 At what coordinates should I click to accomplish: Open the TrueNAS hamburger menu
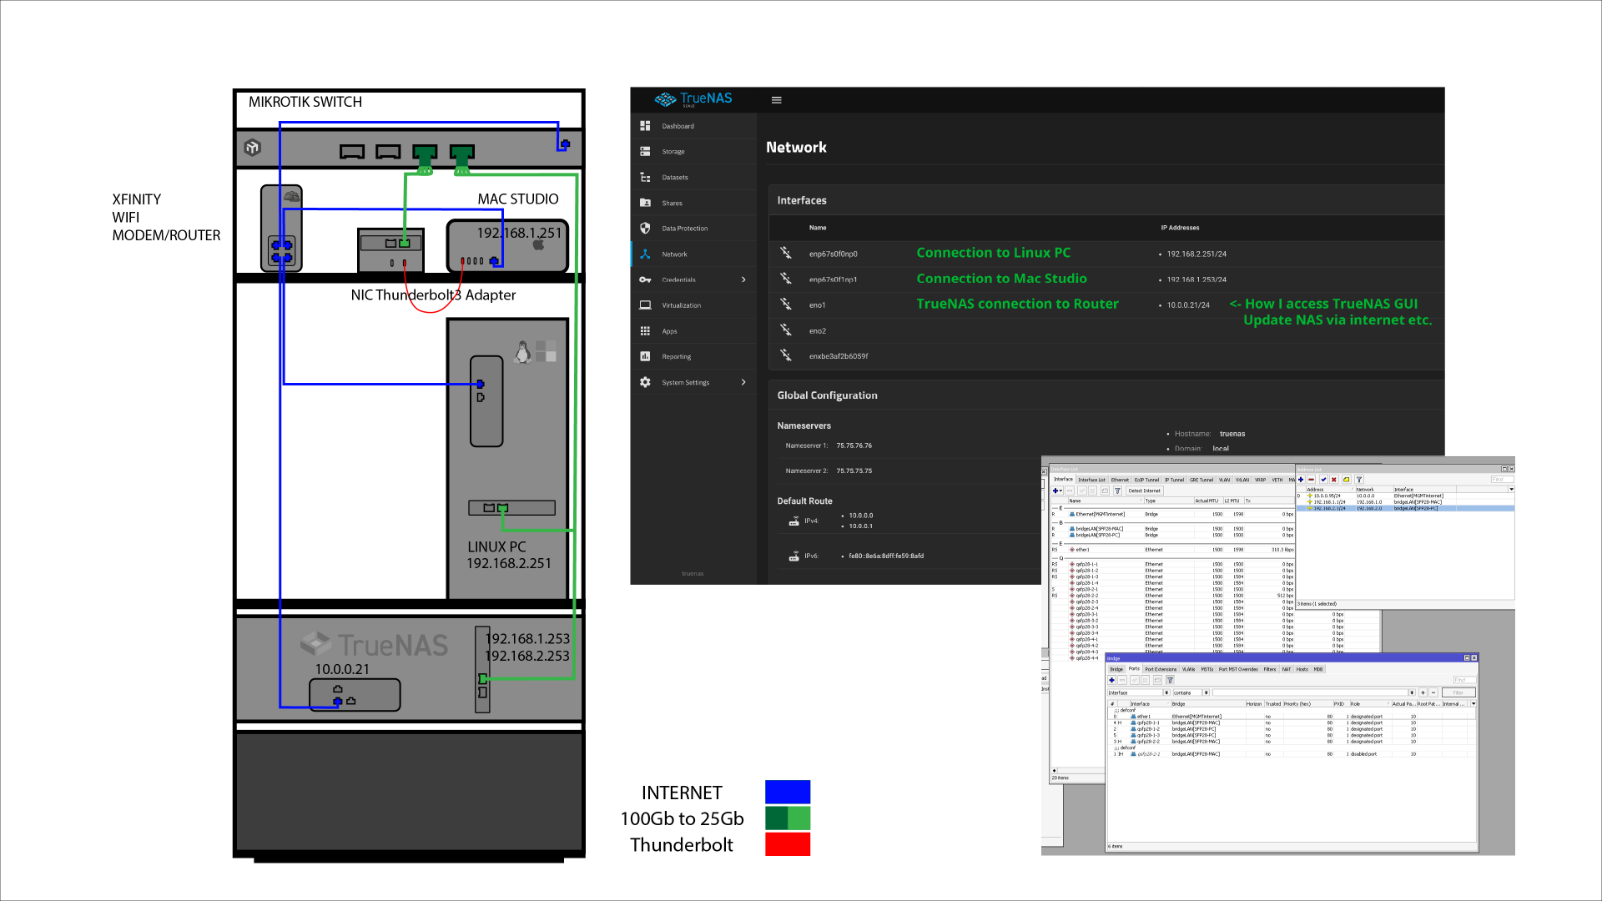click(x=776, y=100)
